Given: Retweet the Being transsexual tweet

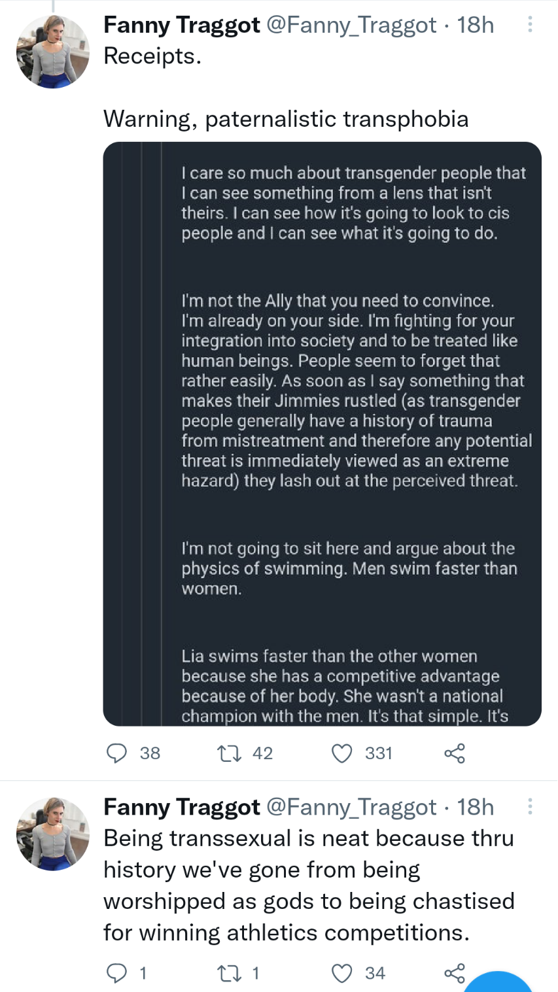Looking at the screenshot, I should click(x=228, y=973).
